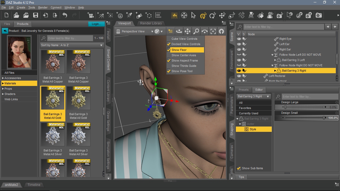Screen dimensions: 340x191
Task: Click the Undo arrow icon
Action: (65, 15)
